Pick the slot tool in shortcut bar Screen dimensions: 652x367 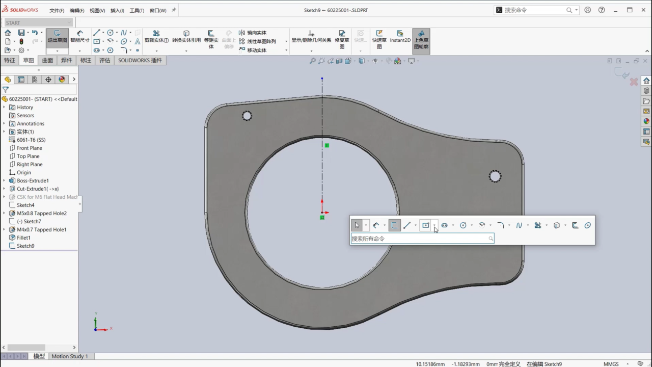coord(444,225)
